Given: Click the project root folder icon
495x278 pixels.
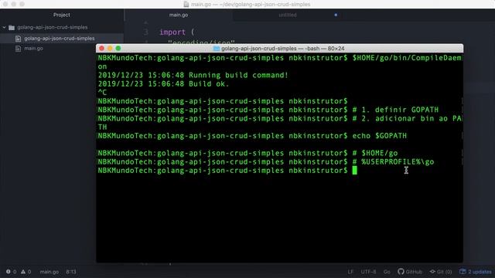Looking at the screenshot, I should click(12, 28).
